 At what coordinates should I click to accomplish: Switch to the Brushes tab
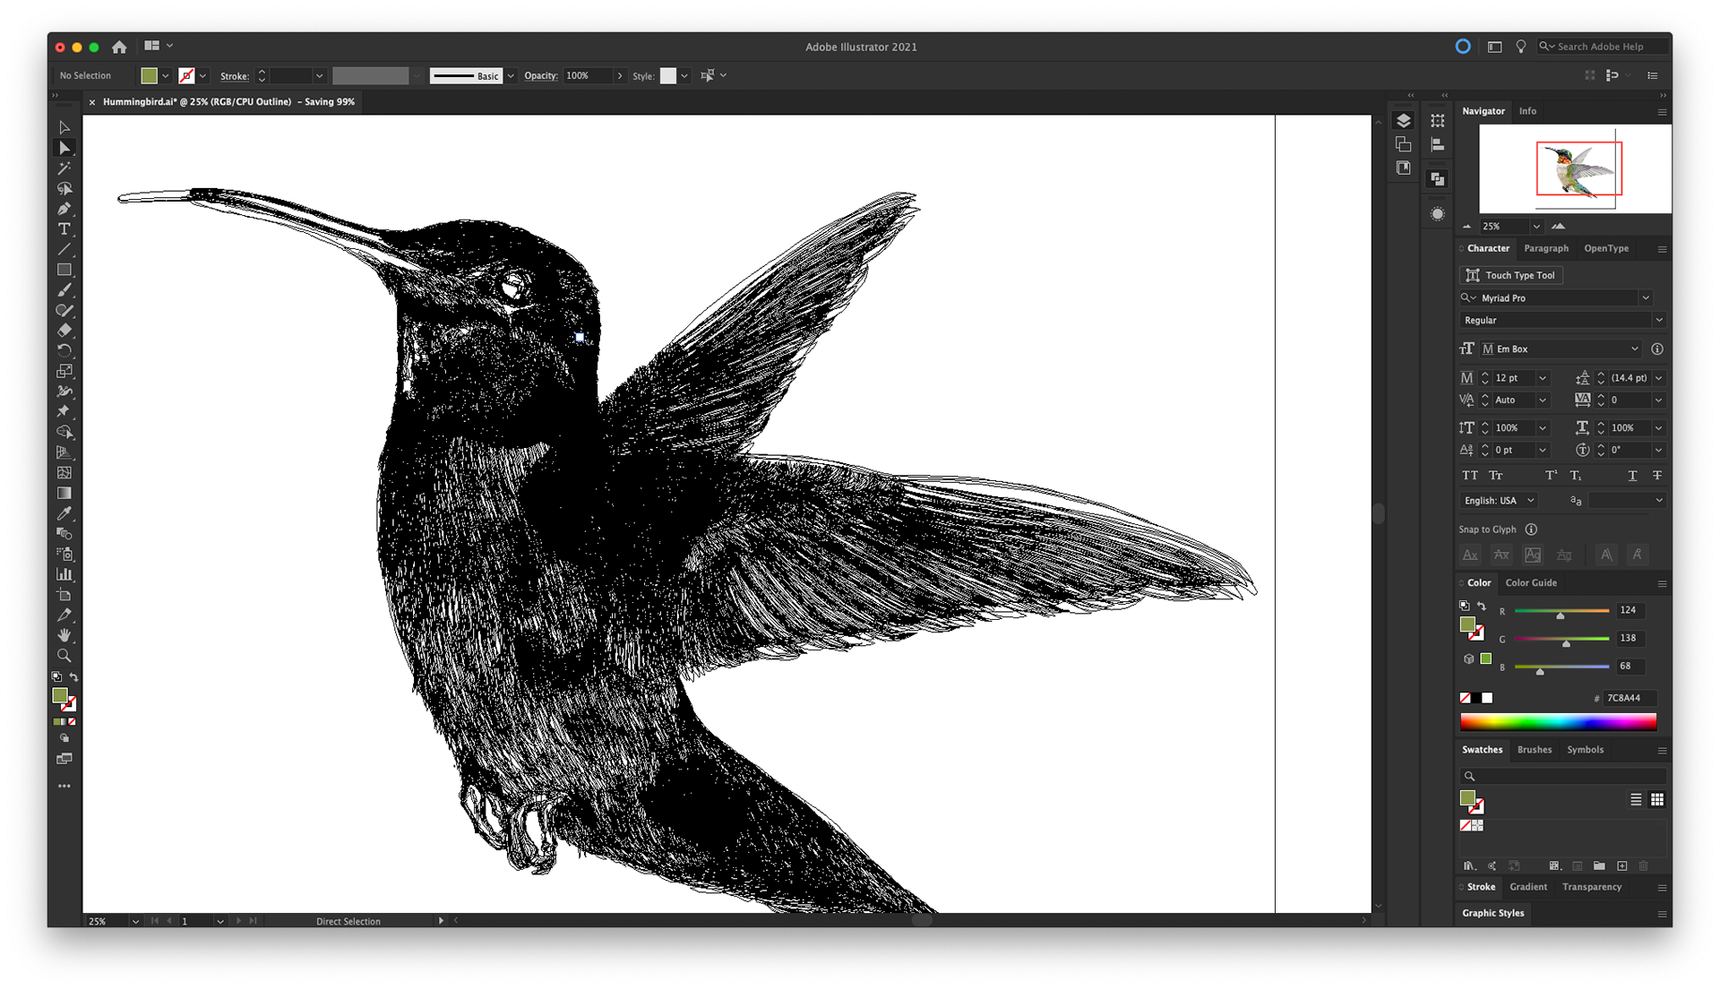[1534, 750]
